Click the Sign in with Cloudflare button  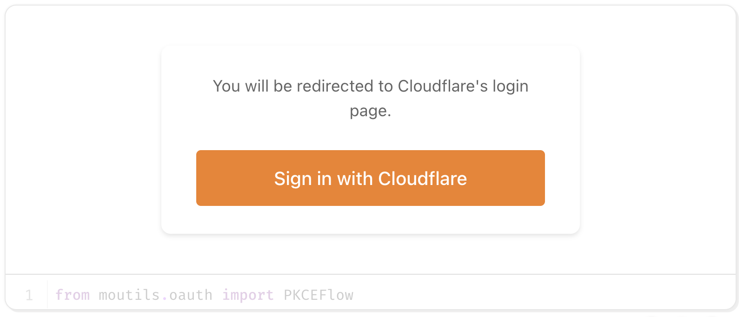[x=370, y=178]
